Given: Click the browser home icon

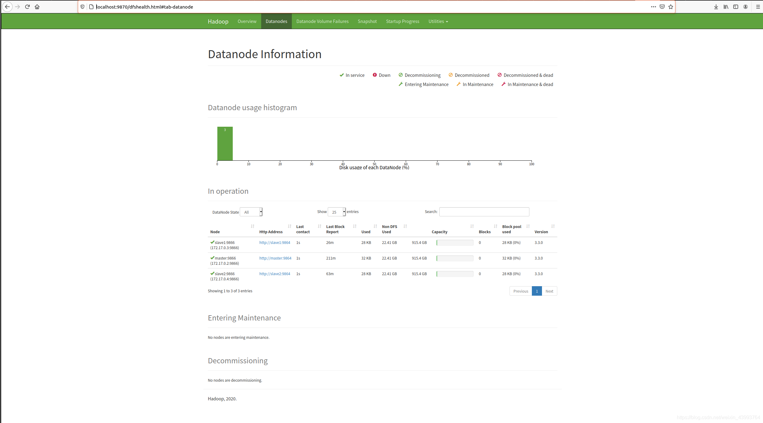Looking at the screenshot, I should [37, 7].
